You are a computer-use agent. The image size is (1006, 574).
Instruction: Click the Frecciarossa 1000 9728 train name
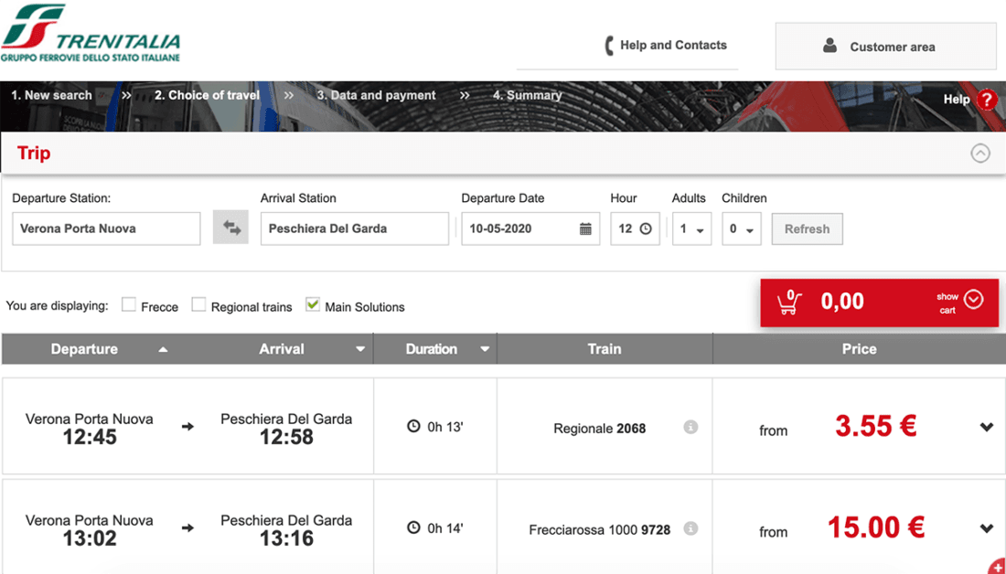coord(600,530)
